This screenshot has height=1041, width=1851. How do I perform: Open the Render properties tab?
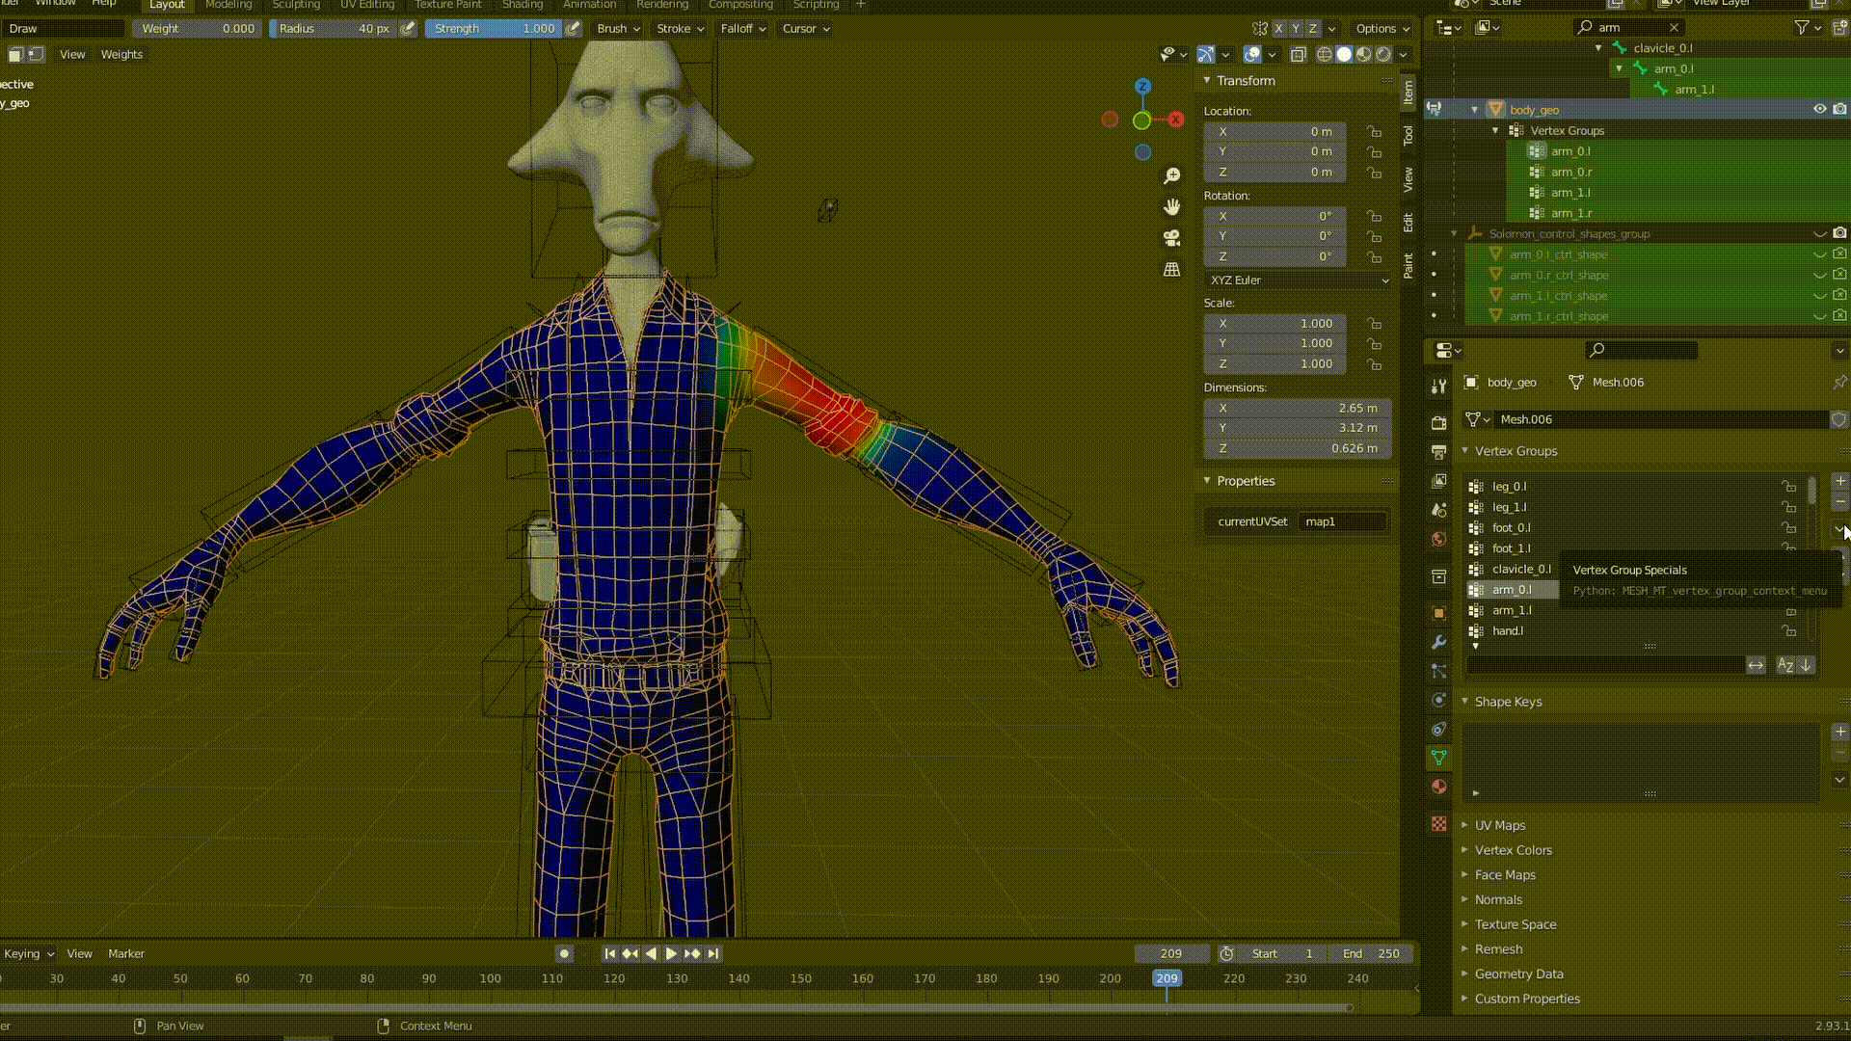pyautogui.click(x=1438, y=422)
